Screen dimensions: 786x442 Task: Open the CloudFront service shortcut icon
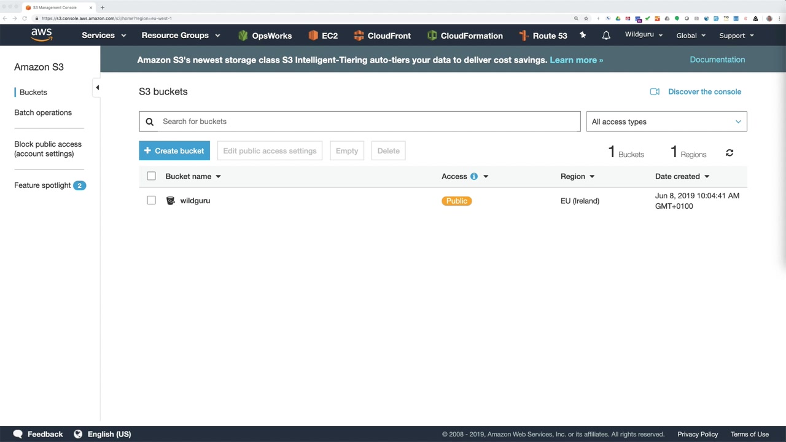[x=359, y=36]
